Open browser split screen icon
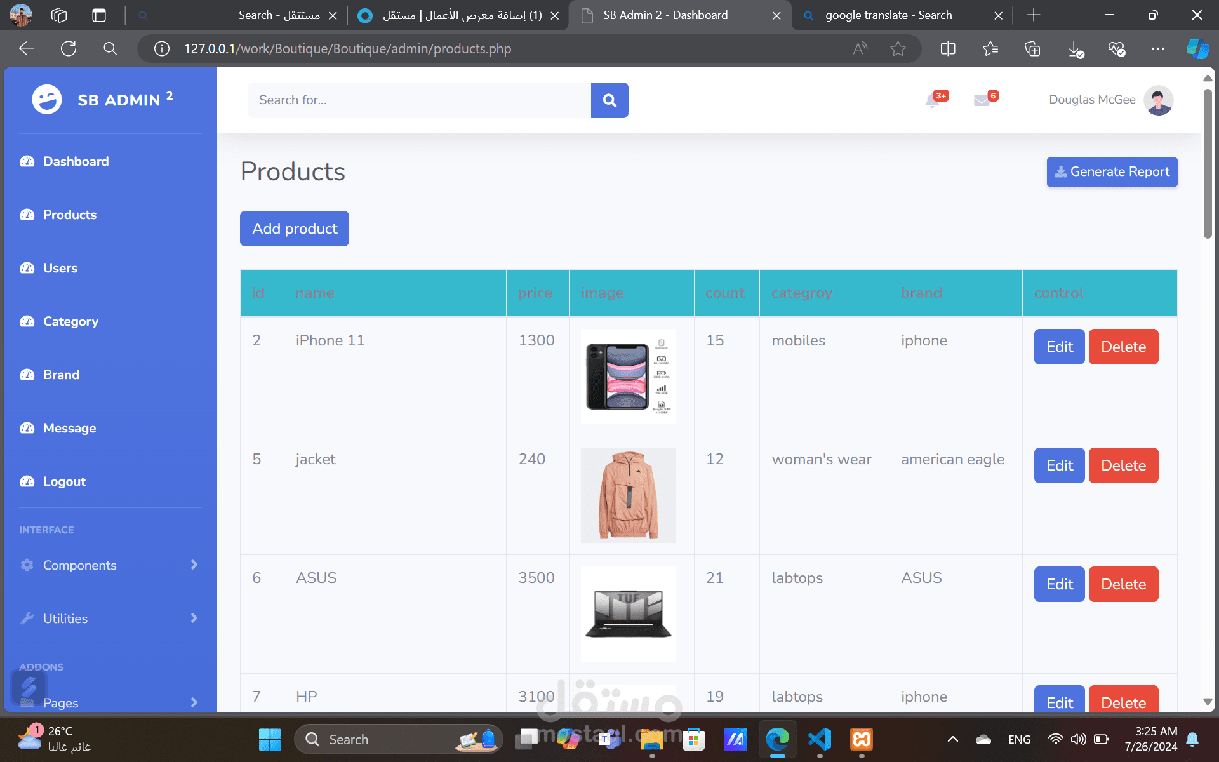Image resolution: width=1219 pixels, height=762 pixels. coord(948,49)
